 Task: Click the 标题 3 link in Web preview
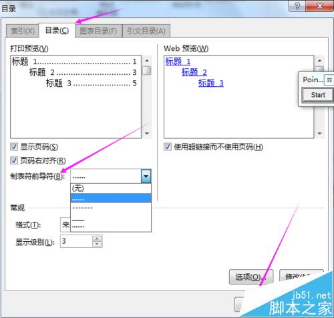[x=211, y=83]
